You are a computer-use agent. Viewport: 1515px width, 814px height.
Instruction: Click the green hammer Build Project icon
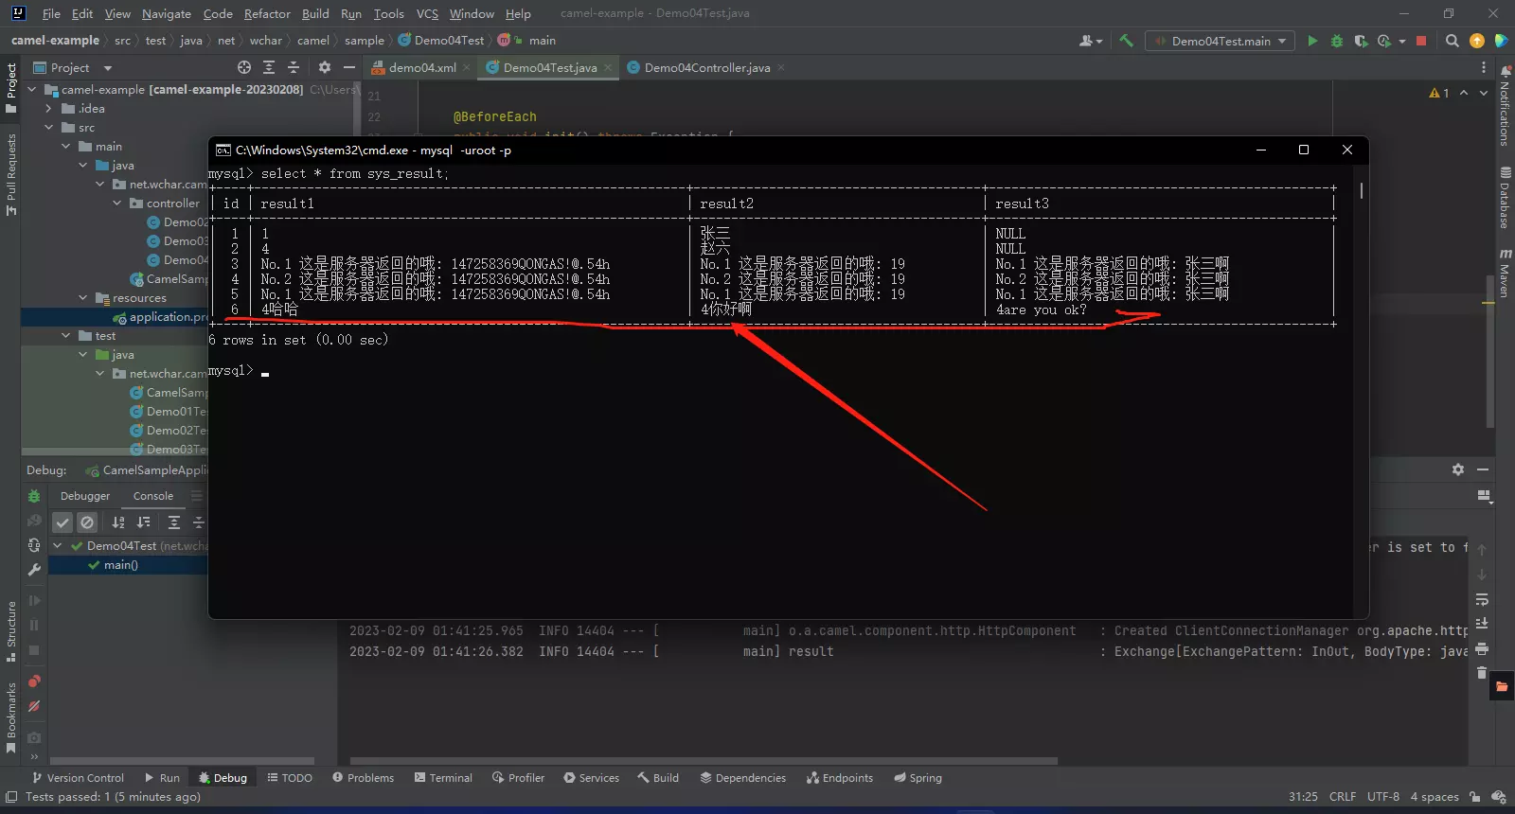[1126, 41]
